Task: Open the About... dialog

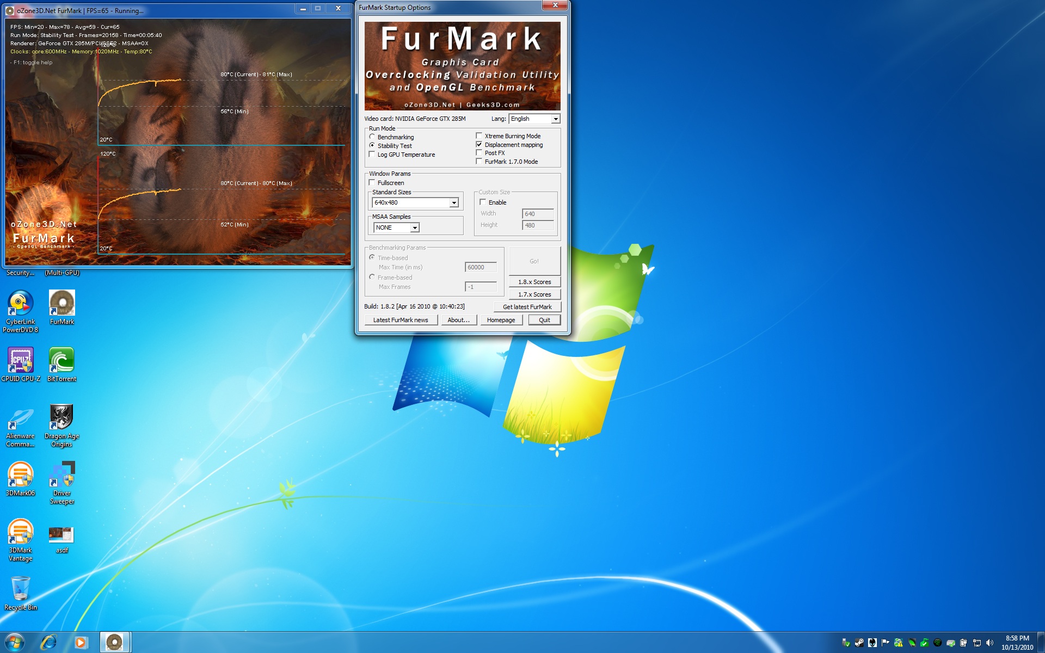Action: (x=459, y=320)
